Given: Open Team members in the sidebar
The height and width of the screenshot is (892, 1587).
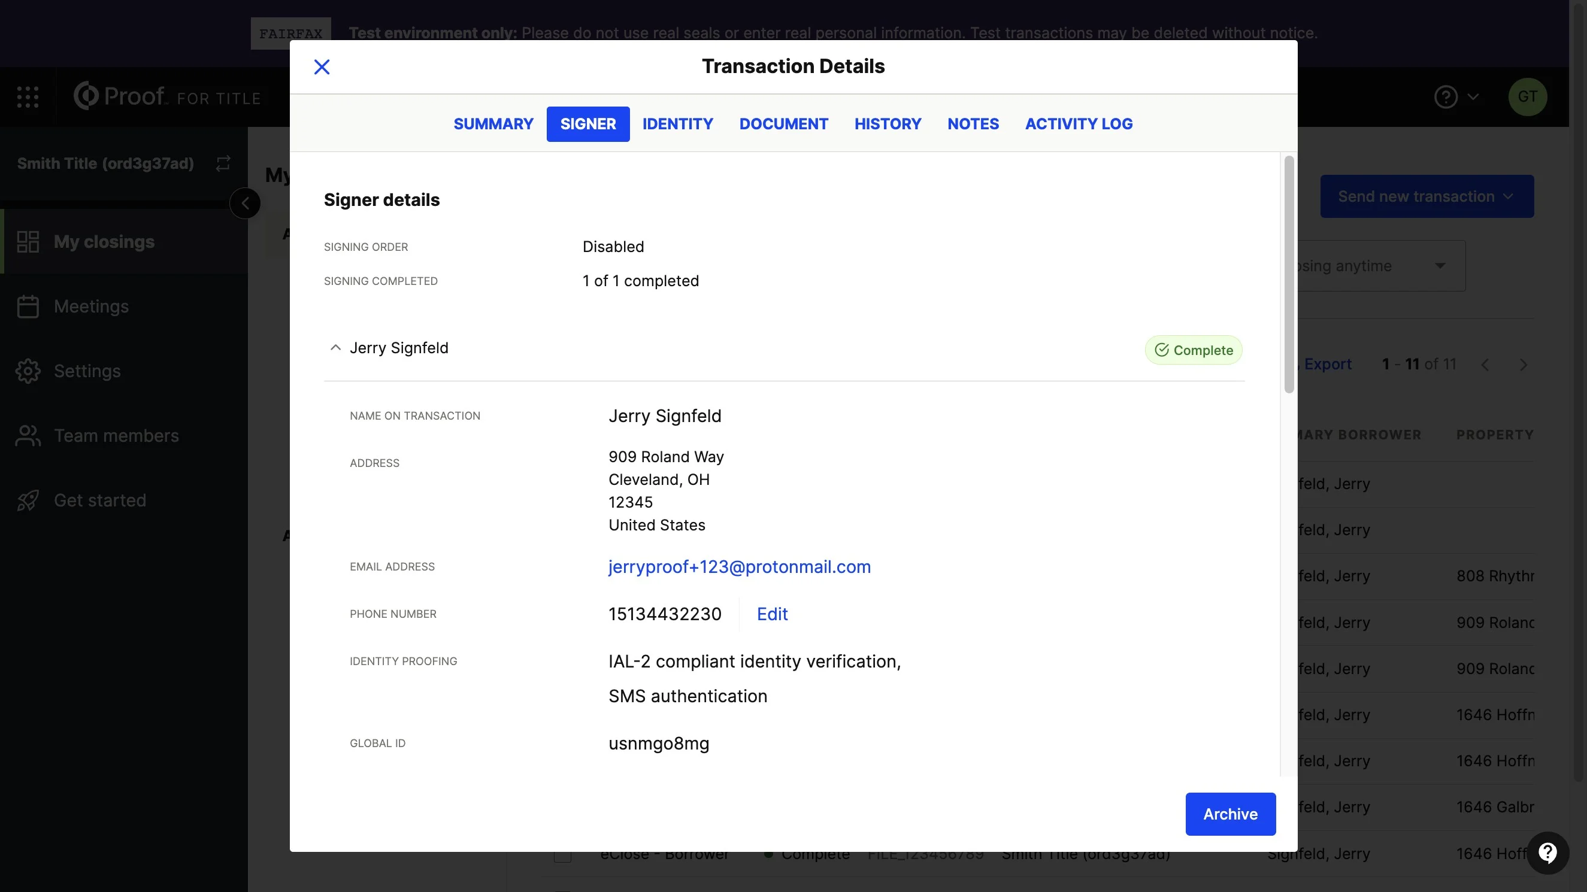Looking at the screenshot, I should [123, 436].
